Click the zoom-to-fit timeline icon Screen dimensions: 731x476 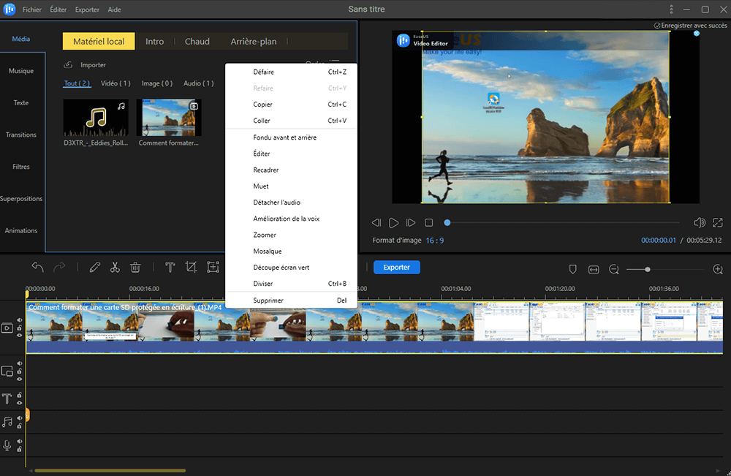pos(594,270)
